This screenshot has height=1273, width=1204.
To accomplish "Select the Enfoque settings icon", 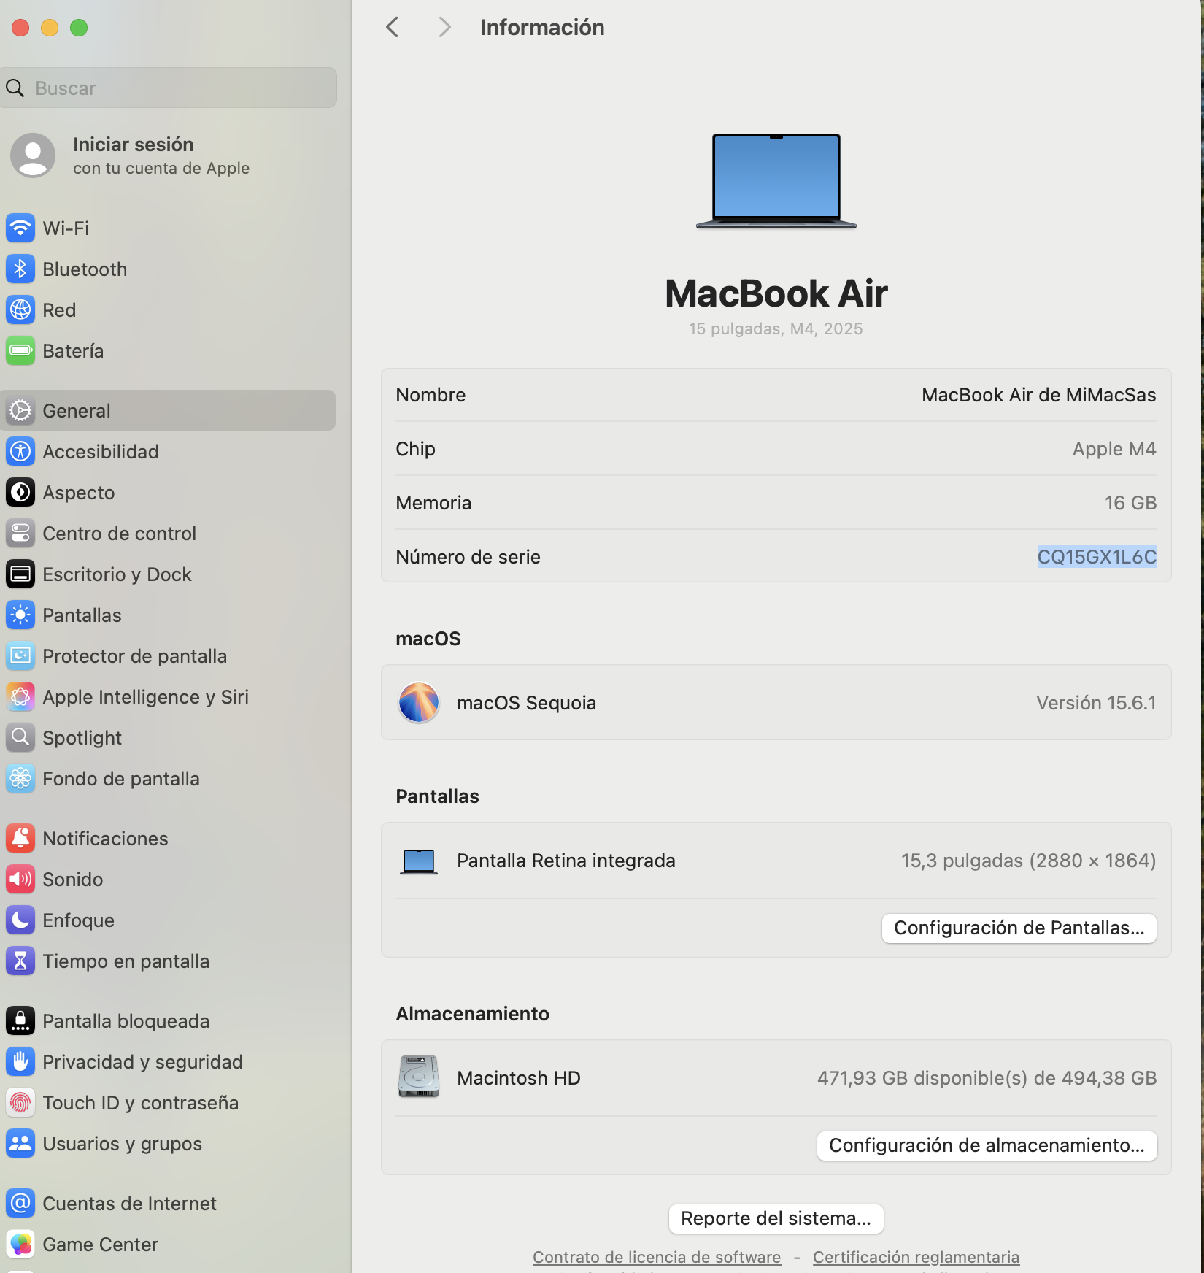I will 20,920.
